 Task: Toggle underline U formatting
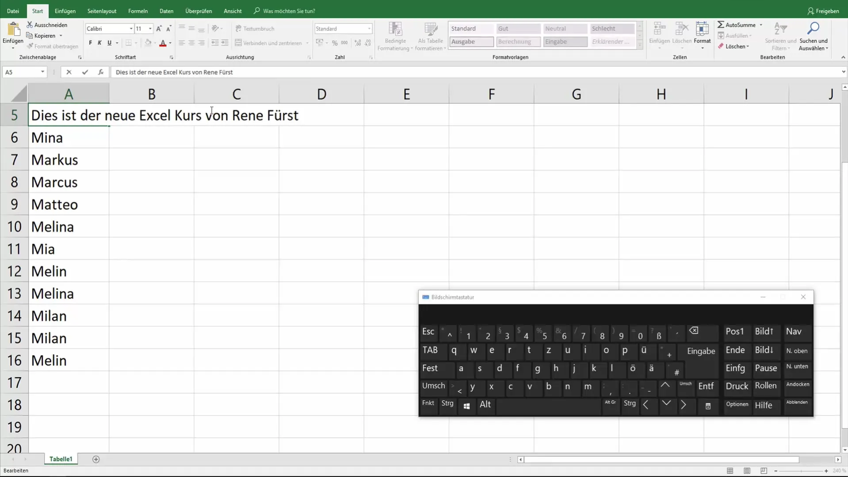coord(109,43)
